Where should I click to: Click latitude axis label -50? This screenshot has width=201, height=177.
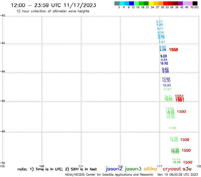click(x=2, y=163)
